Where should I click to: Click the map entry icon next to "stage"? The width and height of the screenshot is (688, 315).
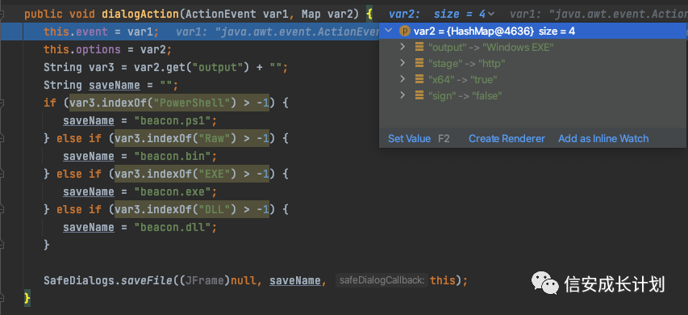tap(419, 63)
